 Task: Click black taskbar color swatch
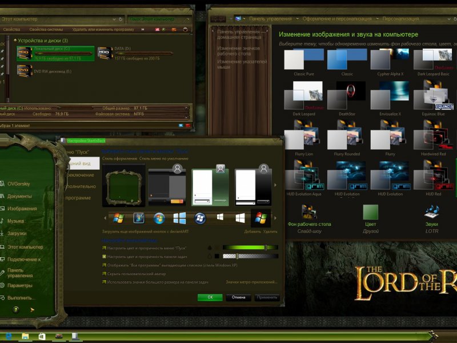(x=217, y=256)
